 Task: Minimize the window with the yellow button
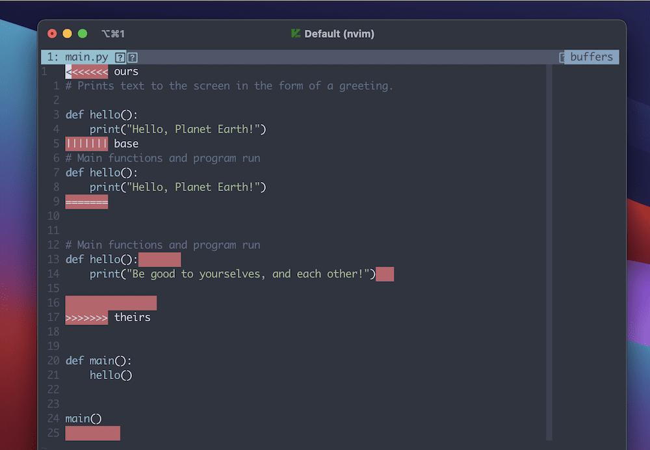click(x=67, y=34)
